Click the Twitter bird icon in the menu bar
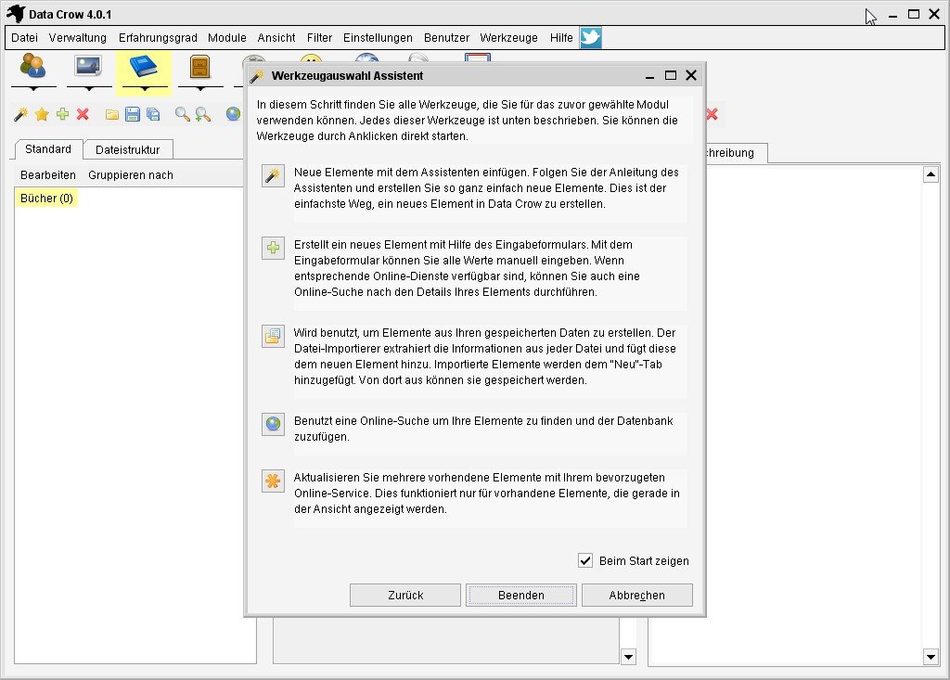Screen dimensions: 950x680 point(591,38)
